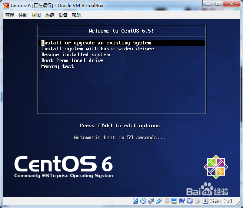Click the 'Right Ctrl' host key label
This screenshot has width=243, height=208.
coord(221,201)
